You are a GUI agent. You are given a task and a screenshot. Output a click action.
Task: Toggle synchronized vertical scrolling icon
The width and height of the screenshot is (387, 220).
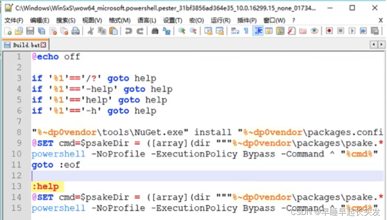(208, 31)
